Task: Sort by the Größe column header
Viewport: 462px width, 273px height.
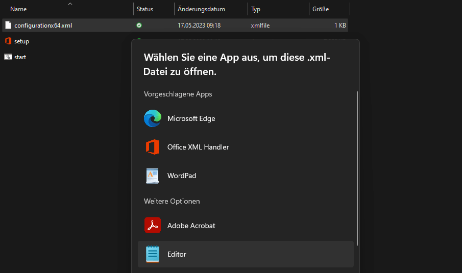Action: [321, 9]
